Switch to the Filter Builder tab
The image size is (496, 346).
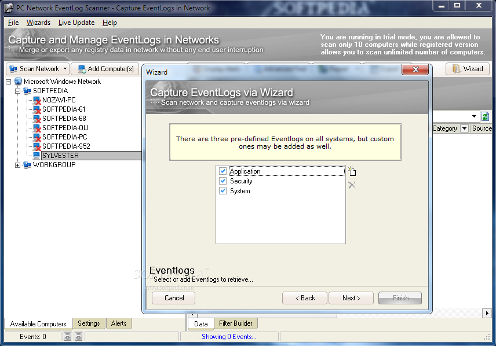point(236,323)
